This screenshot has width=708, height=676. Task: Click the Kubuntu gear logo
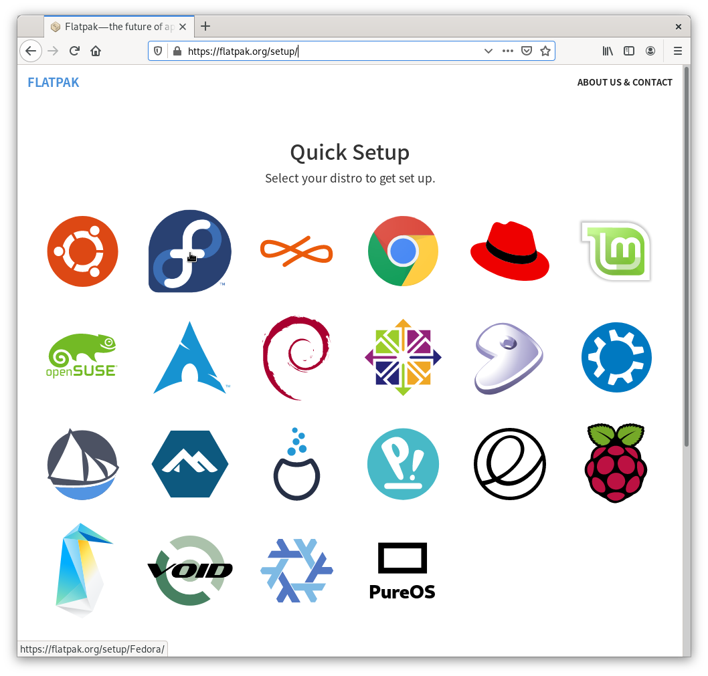click(616, 358)
